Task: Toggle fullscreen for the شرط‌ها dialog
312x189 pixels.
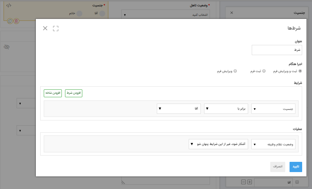Action: (x=56, y=28)
